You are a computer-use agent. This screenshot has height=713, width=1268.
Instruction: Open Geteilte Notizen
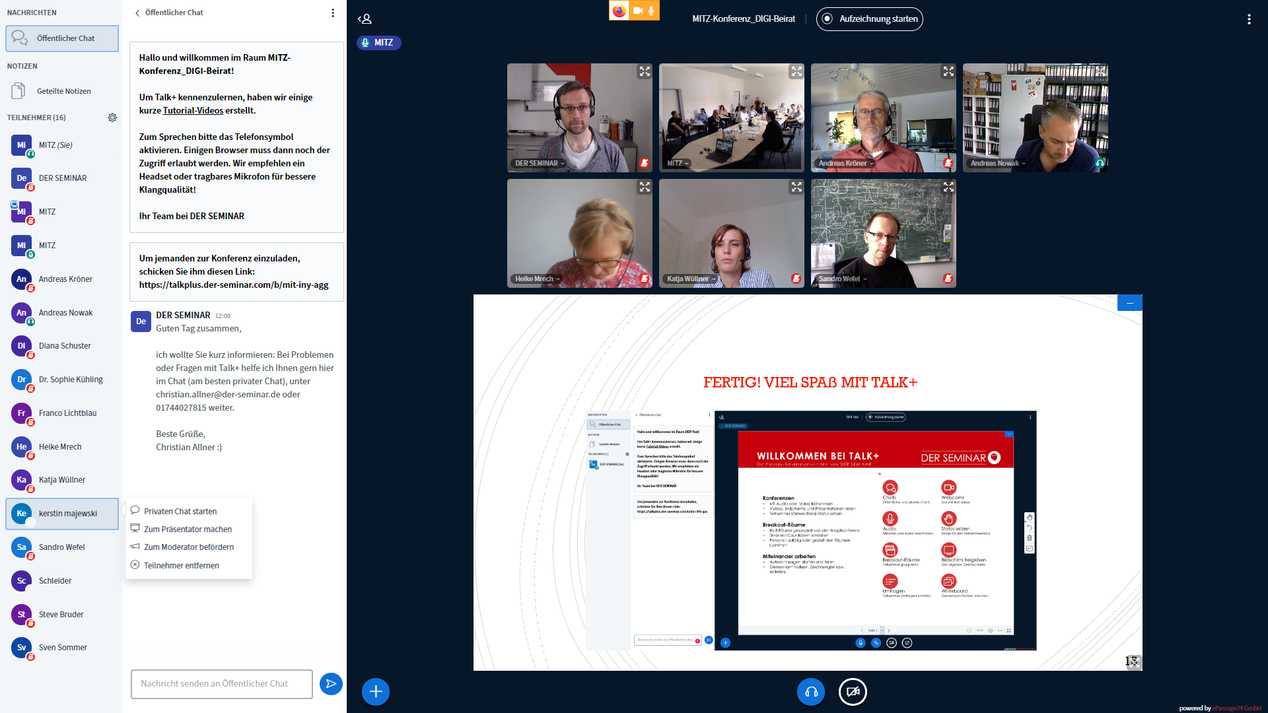[x=62, y=91]
